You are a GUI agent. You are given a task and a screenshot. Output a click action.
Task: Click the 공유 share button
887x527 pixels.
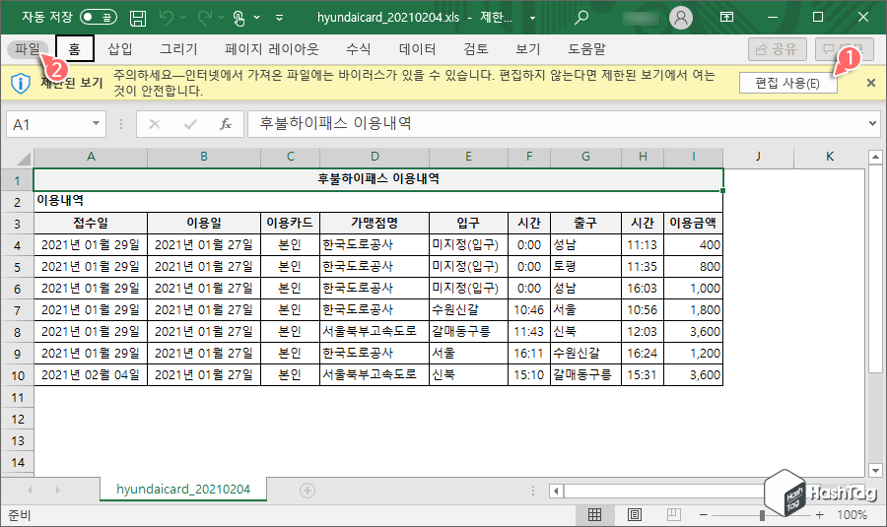click(x=777, y=49)
